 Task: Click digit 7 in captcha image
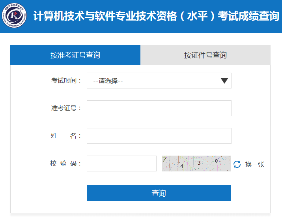click(x=164, y=159)
